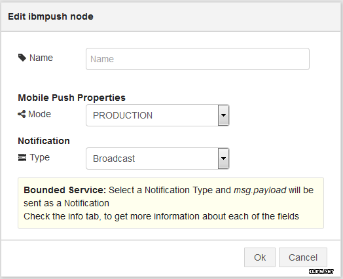Click inside the Name text field
Viewport: 343px width, 279px height.
point(198,59)
